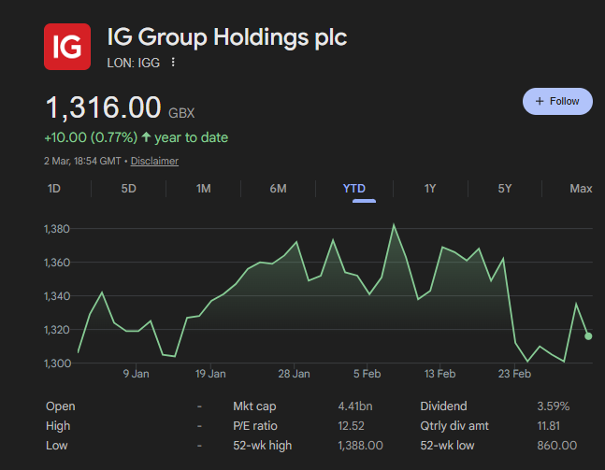Click the green up arrow beside year to date
This screenshot has width=605, height=470.
coord(146,137)
